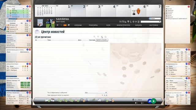Click the search magnifier icon
196x110 pixels.
[x=160, y=22]
